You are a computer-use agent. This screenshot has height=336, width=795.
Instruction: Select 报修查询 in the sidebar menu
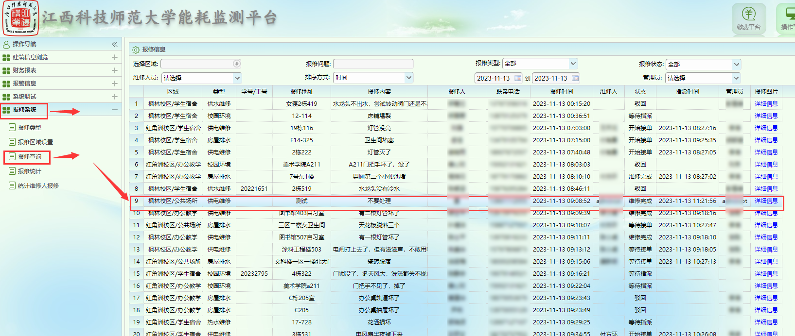(29, 157)
